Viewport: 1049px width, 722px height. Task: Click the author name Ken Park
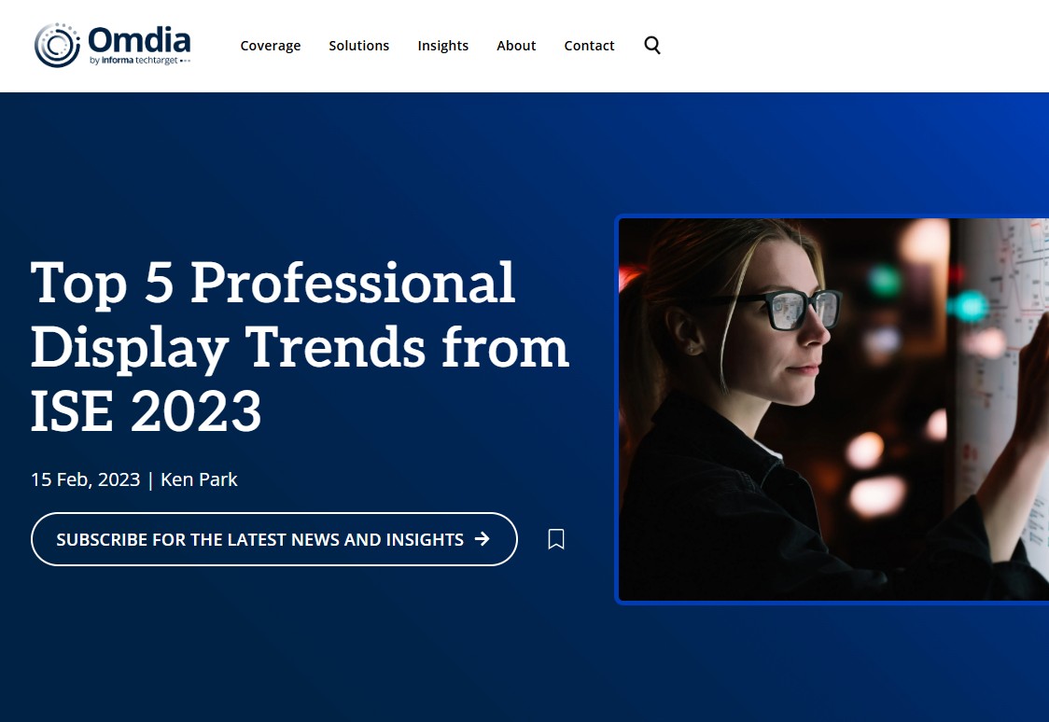click(199, 479)
